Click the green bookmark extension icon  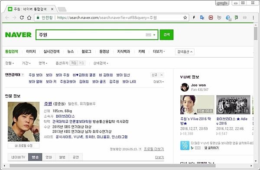[x=236, y=17]
